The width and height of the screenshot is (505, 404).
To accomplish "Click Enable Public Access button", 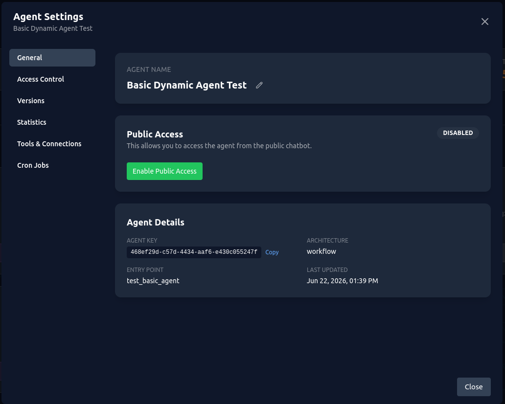I will coord(164,171).
